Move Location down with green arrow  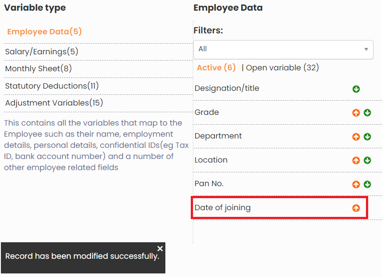pyautogui.click(x=367, y=160)
